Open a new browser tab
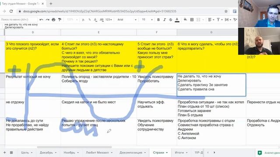Image resolution: width=280 pixels, height=157 pixels. [51, 3]
